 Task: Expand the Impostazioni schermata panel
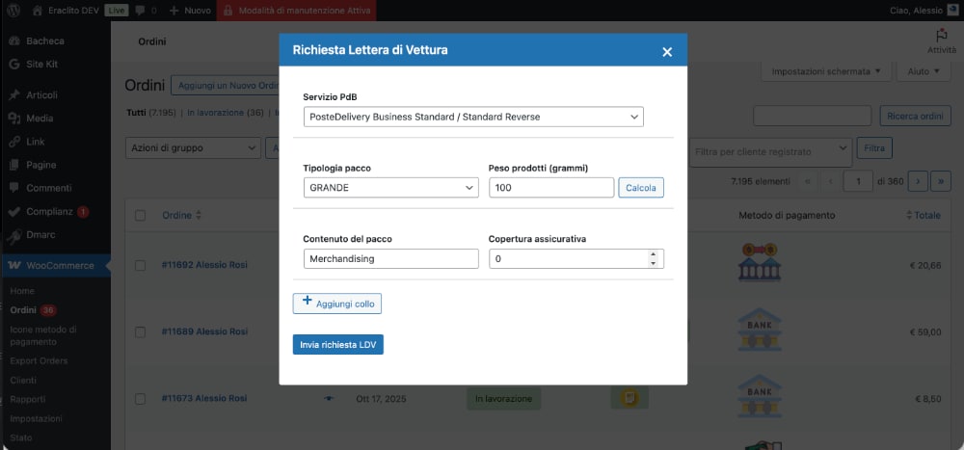point(826,72)
